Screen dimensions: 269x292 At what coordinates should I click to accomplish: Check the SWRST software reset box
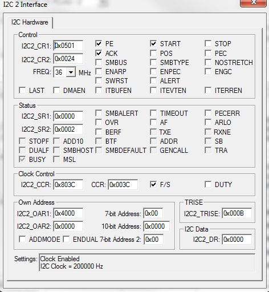[x=99, y=80]
